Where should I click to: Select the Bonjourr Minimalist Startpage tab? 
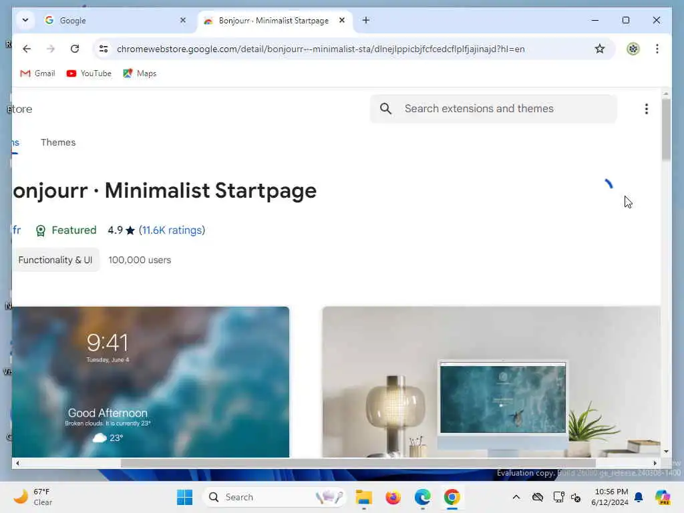[275, 21]
